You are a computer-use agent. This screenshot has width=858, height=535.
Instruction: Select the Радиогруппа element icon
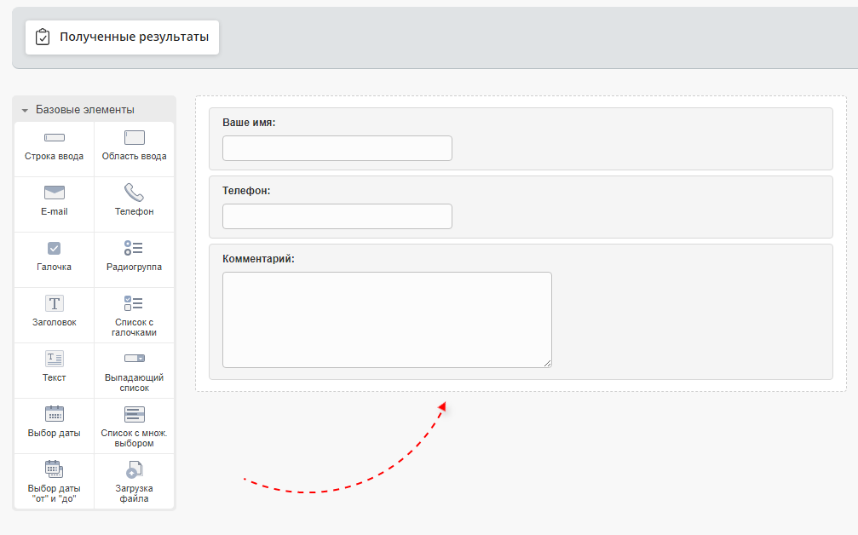[134, 248]
